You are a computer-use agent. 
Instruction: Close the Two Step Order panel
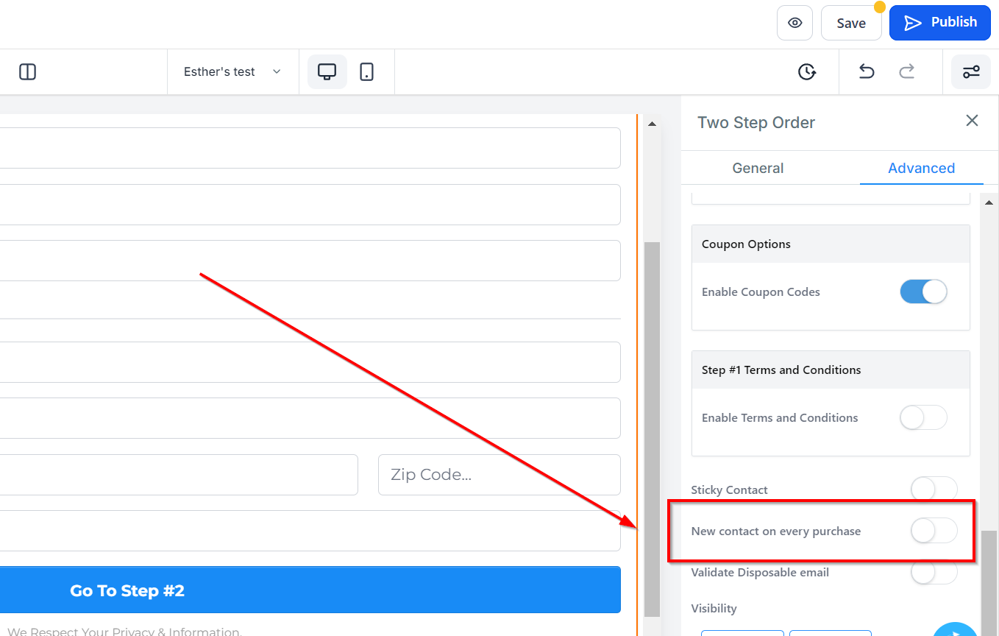pos(972,121)
